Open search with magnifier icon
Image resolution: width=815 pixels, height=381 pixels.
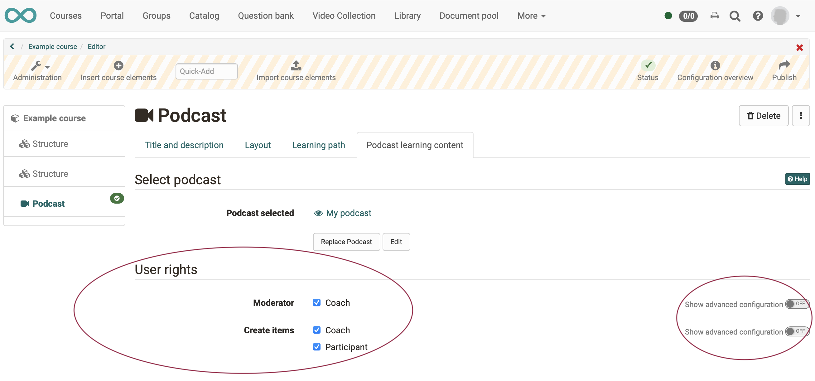pyautogui.click(x=735, y=16)
